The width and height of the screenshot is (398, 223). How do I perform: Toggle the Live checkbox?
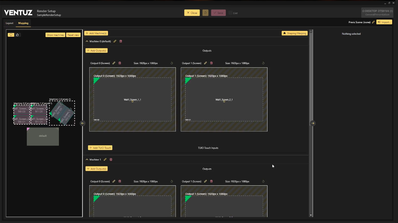coord(230,13)
